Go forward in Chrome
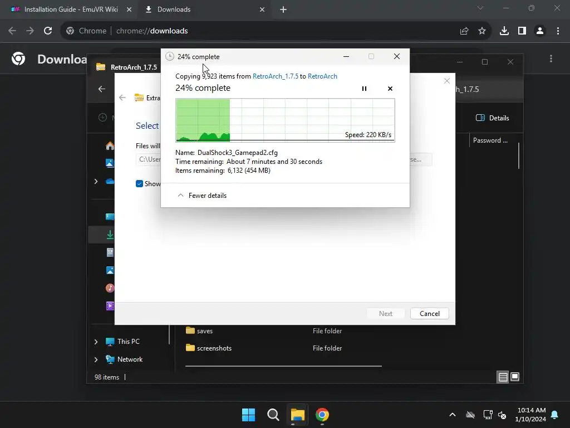 coord(30,31)
